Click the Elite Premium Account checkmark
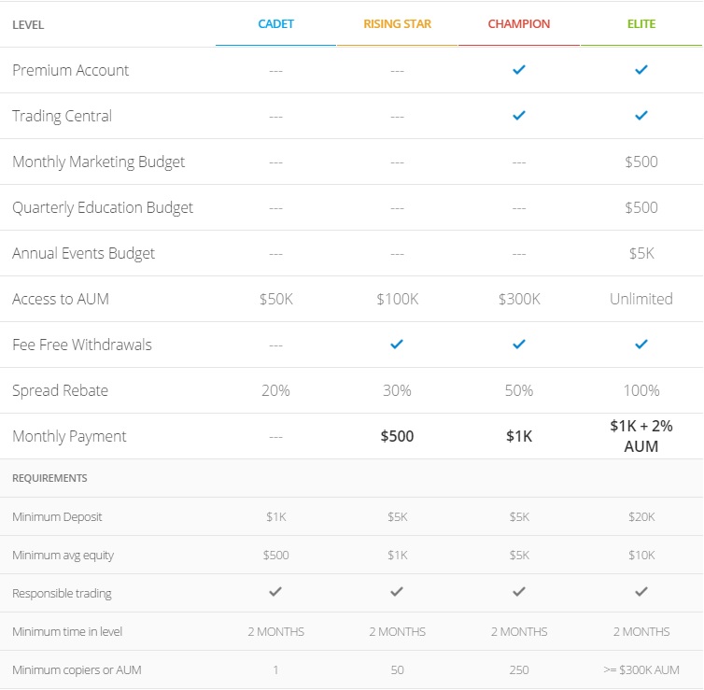 coord(641,70)
